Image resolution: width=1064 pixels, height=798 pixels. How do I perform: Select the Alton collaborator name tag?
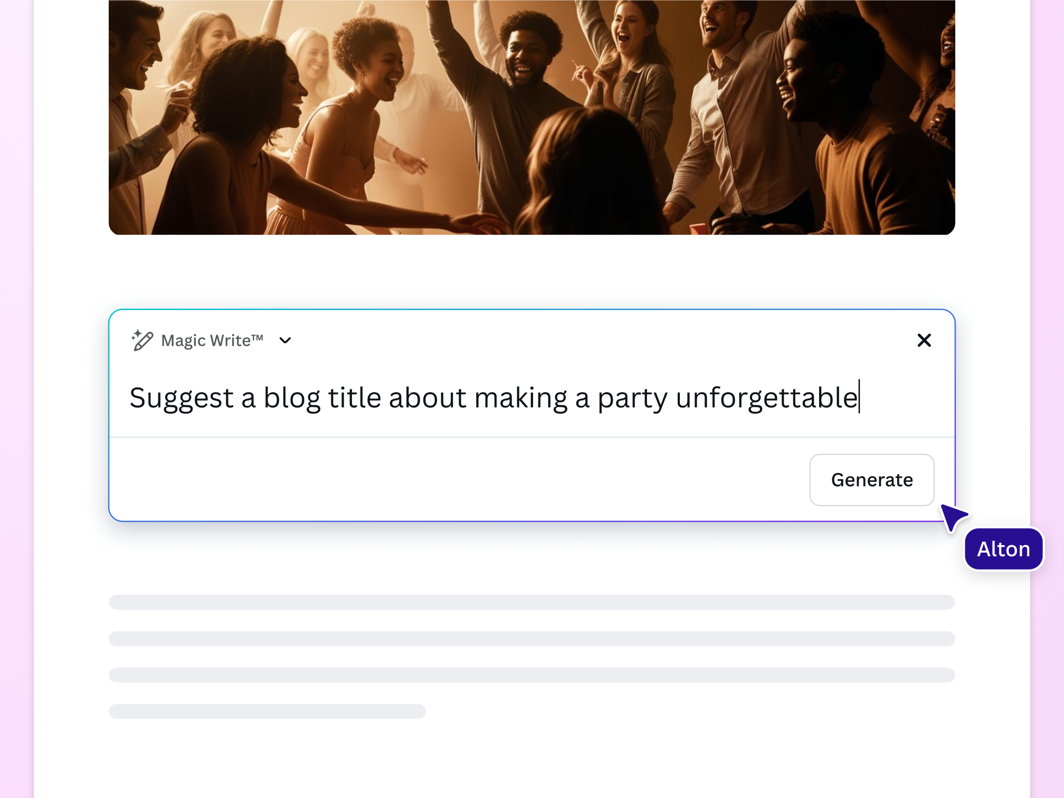click(x=1003, y=549)
